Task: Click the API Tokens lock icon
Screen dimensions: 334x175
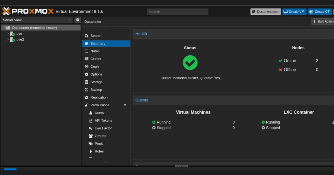Action: click(90, 121)
